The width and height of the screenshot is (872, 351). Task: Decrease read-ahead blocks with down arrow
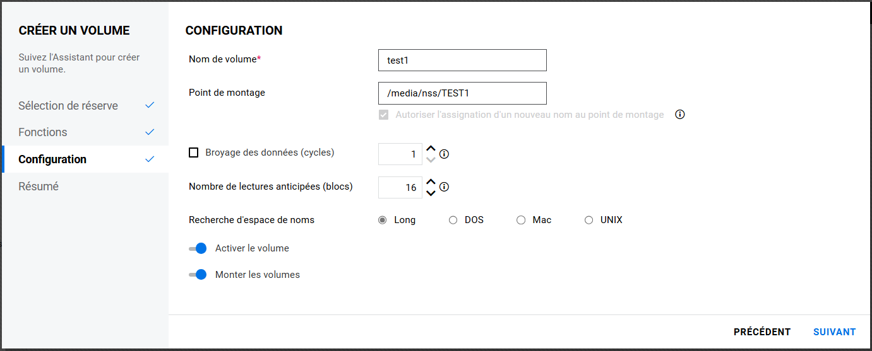coord(431,193)
